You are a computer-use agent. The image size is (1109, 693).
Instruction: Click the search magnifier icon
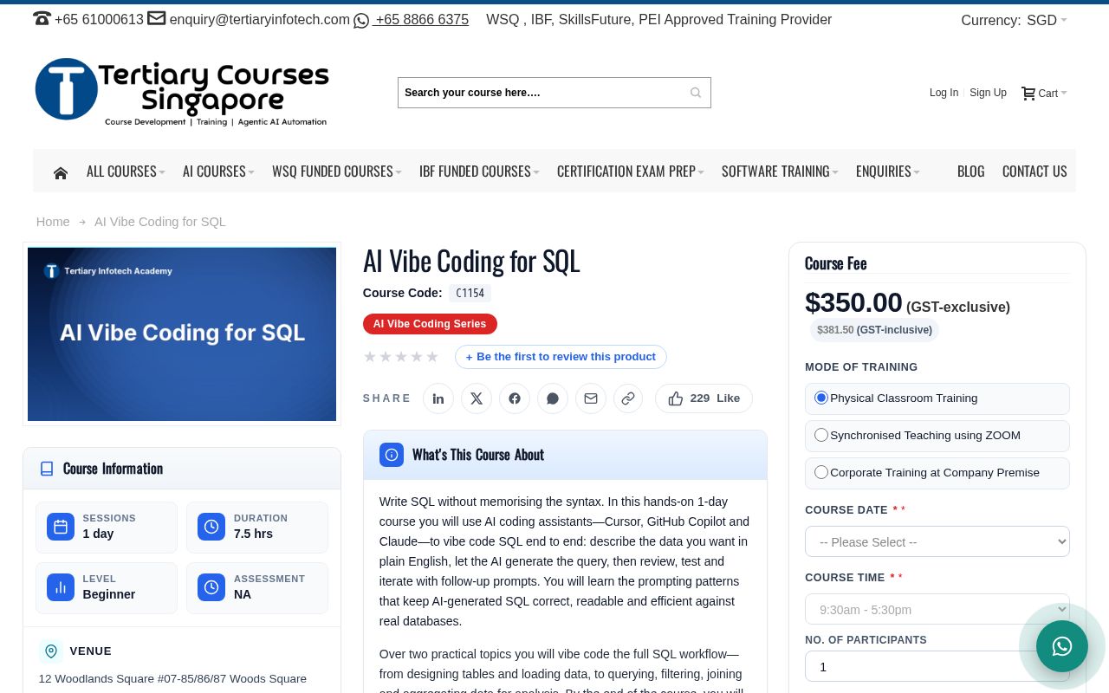point(696,93)
